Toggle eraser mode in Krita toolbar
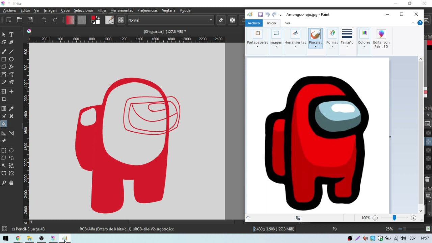This screenshot has height=243, width=432. (221, 20)
